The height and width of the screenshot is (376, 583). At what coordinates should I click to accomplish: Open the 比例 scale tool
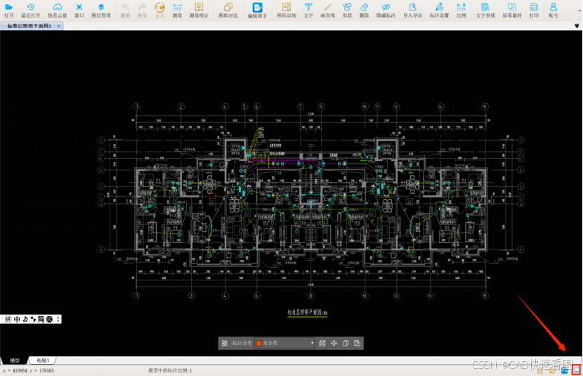(x=461, y=10)
